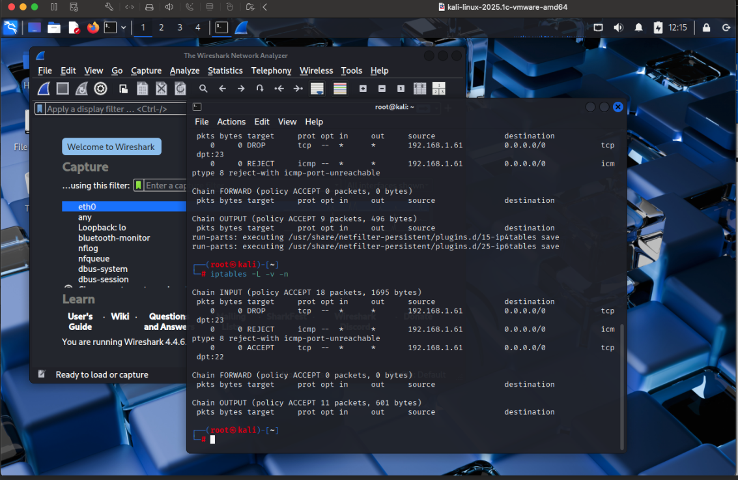Open Find Packet with the magnifying glass icon
Screen dimensions: 738x480
[x=203, y=88]
